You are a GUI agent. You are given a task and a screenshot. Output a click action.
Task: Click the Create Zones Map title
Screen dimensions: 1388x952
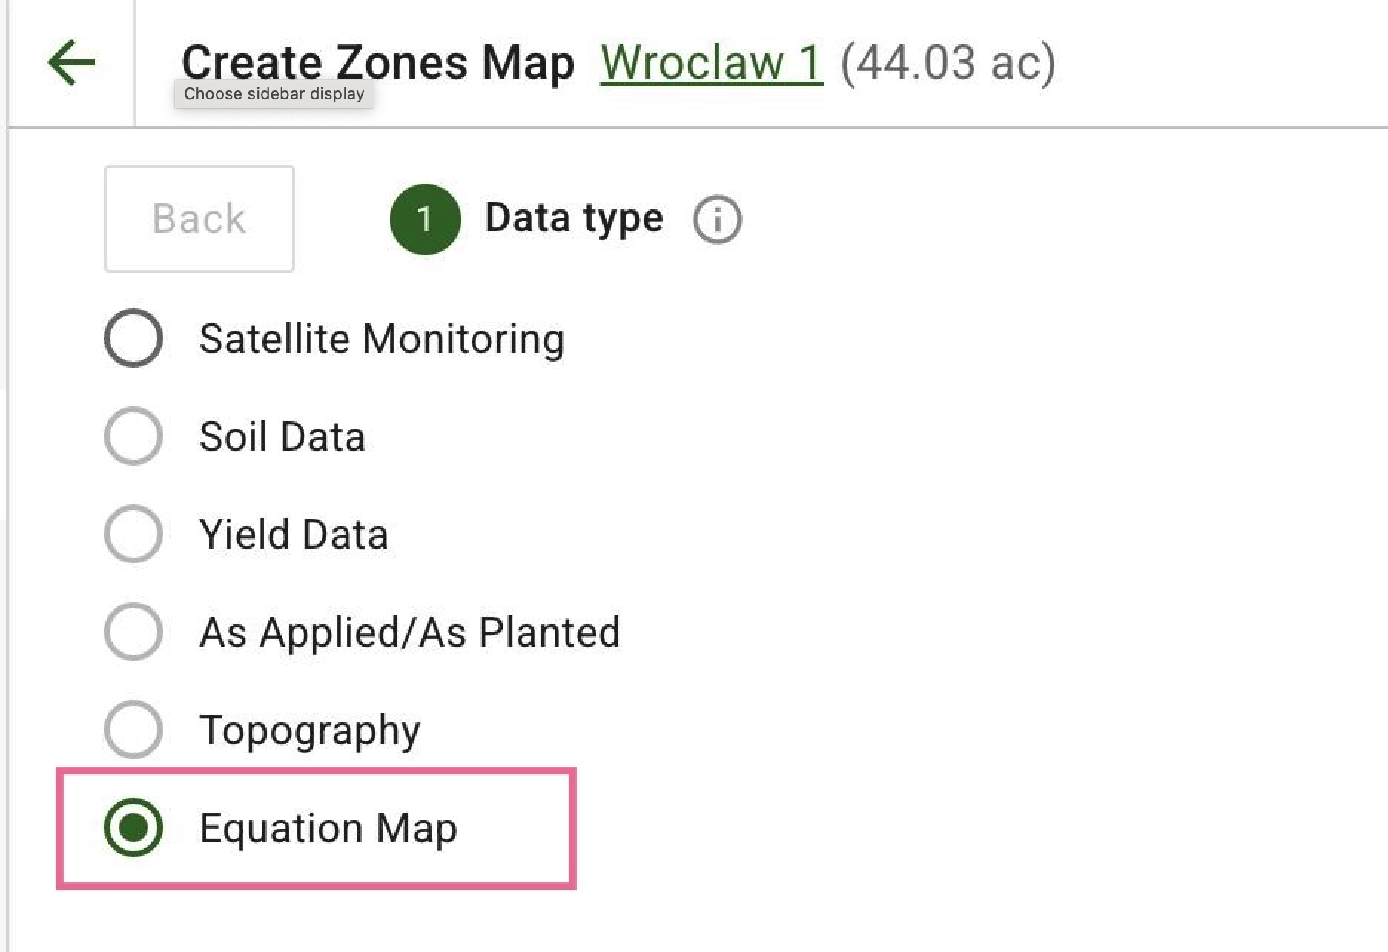tap(377, 59)
